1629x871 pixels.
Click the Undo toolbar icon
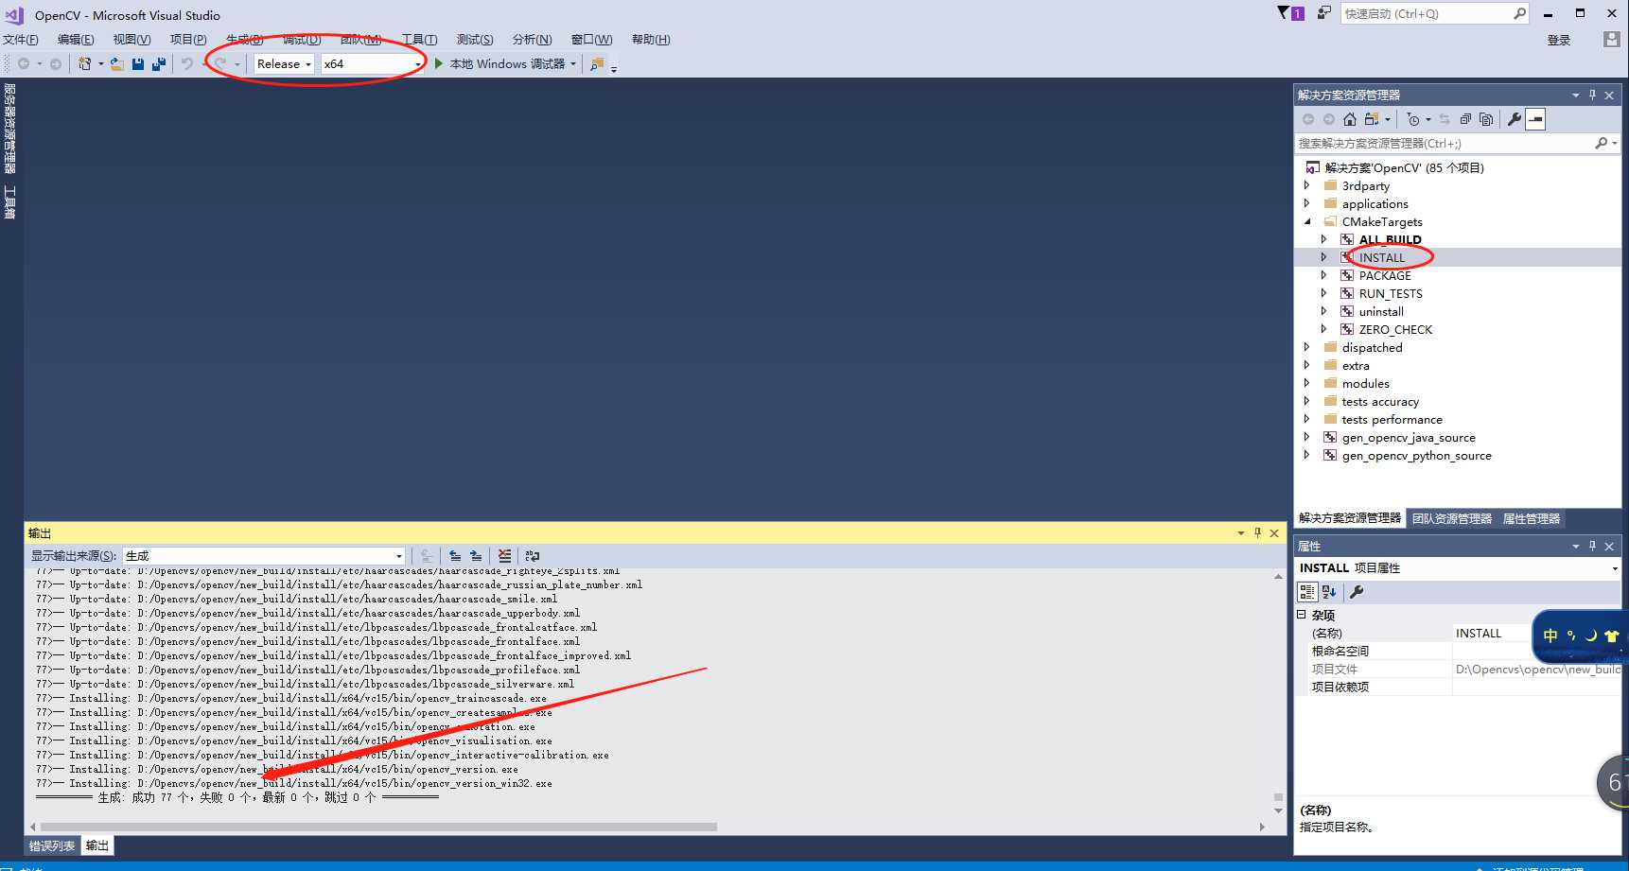point(187,63)
